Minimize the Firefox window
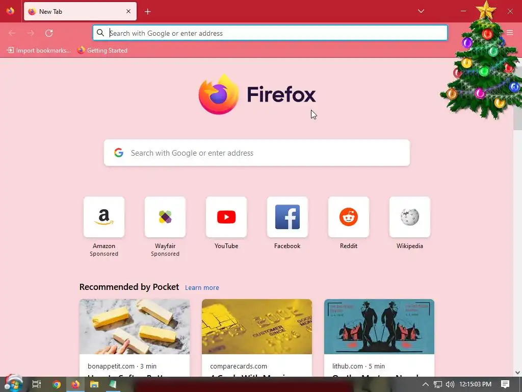This screenshot has width=522, height=392. point(463,11)
